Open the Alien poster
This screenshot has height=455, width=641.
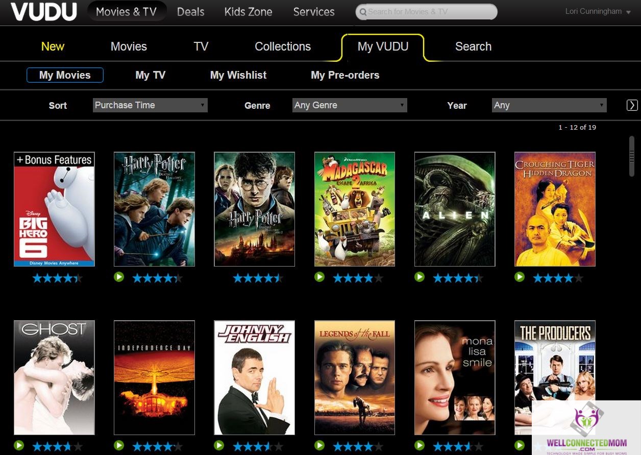point(455,209)
